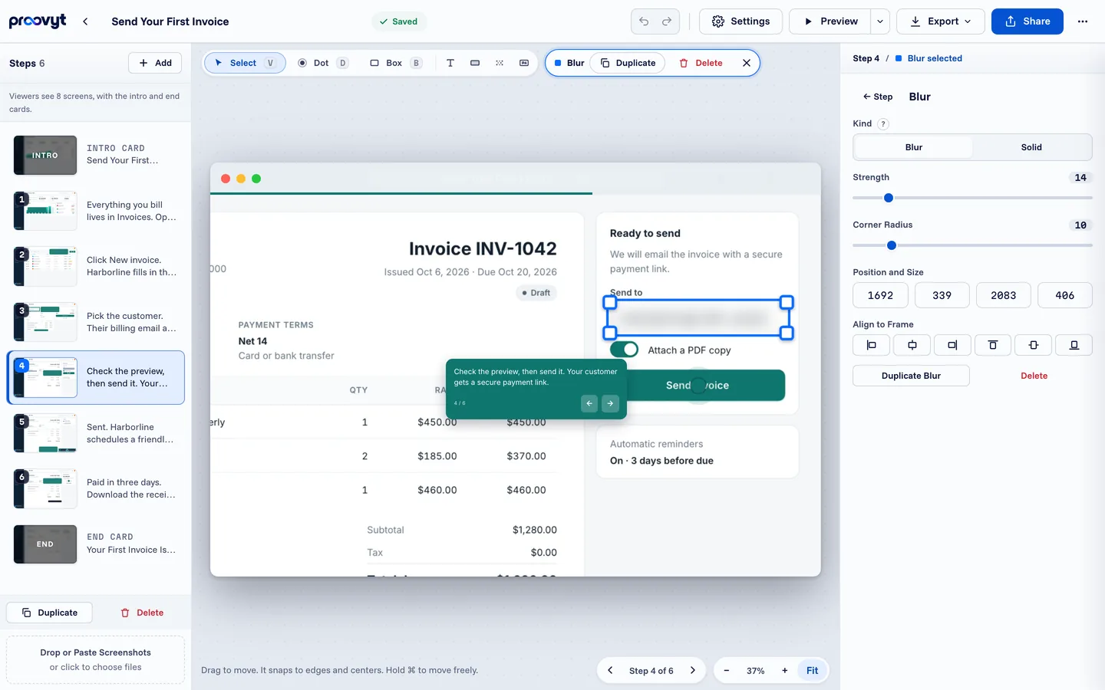Image resolution: width=1105 pixels, height=690 pixels.
Task: Set blur kind to Solid
Action: tap(1031, 147)
